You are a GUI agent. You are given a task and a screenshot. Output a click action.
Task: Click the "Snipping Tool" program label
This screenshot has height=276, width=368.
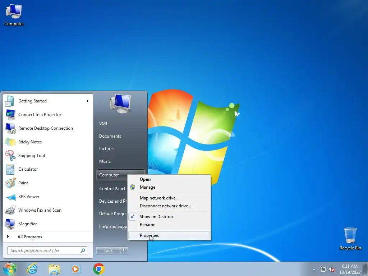(32, 156)
